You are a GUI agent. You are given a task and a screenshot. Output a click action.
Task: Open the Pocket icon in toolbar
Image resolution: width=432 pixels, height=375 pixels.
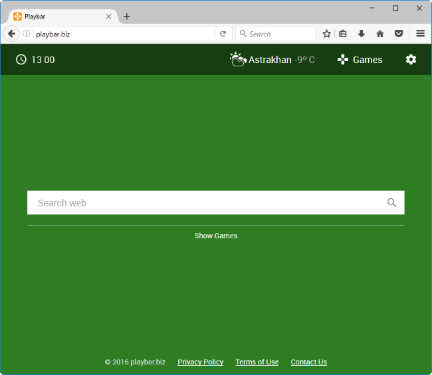click(399, 34)
